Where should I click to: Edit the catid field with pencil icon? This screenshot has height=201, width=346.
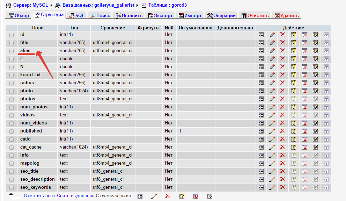pos(272,139)
